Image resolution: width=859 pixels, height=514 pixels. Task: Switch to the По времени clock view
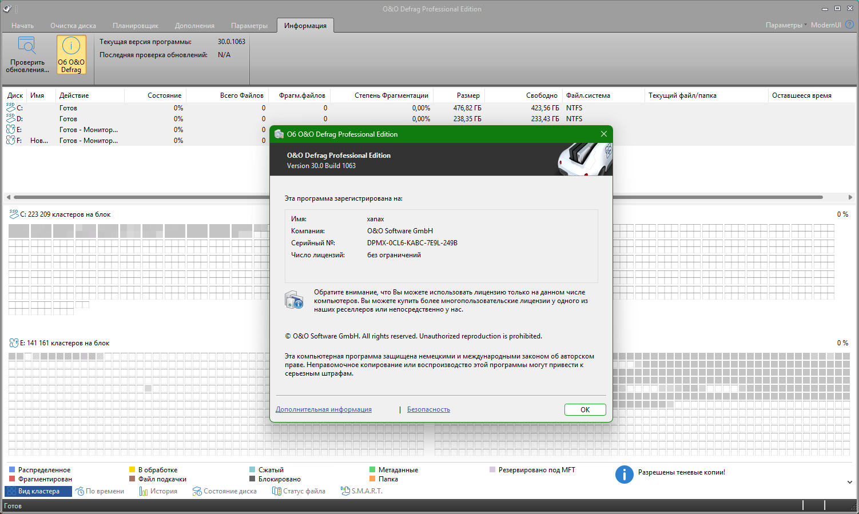point(100,491)
